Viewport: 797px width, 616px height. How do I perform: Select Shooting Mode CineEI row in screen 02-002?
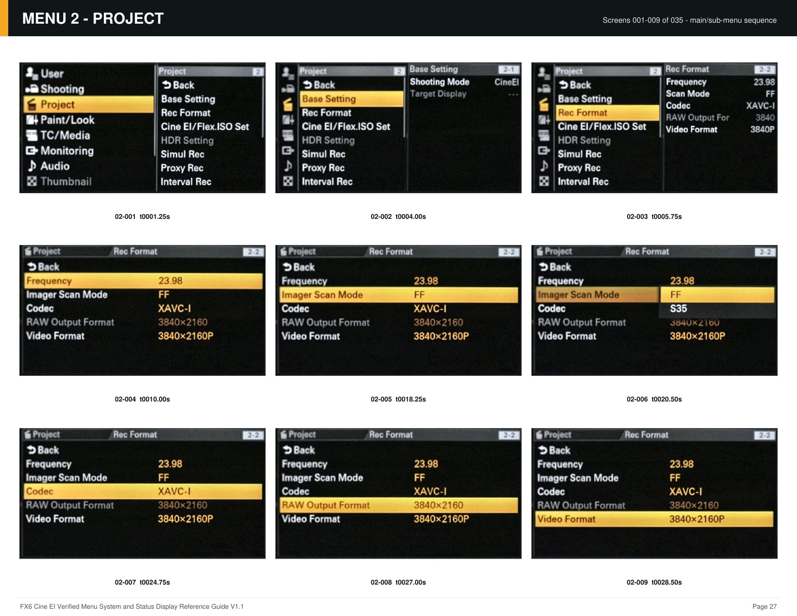click(464, 82)
